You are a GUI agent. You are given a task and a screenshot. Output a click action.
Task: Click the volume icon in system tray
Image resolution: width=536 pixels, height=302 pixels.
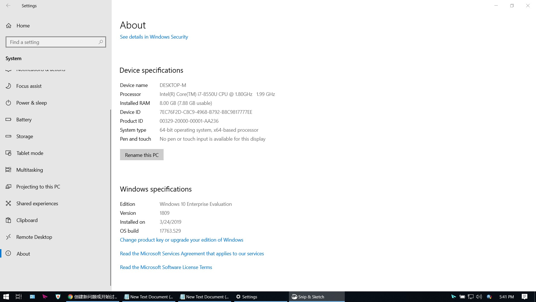[x=479, y=297]
